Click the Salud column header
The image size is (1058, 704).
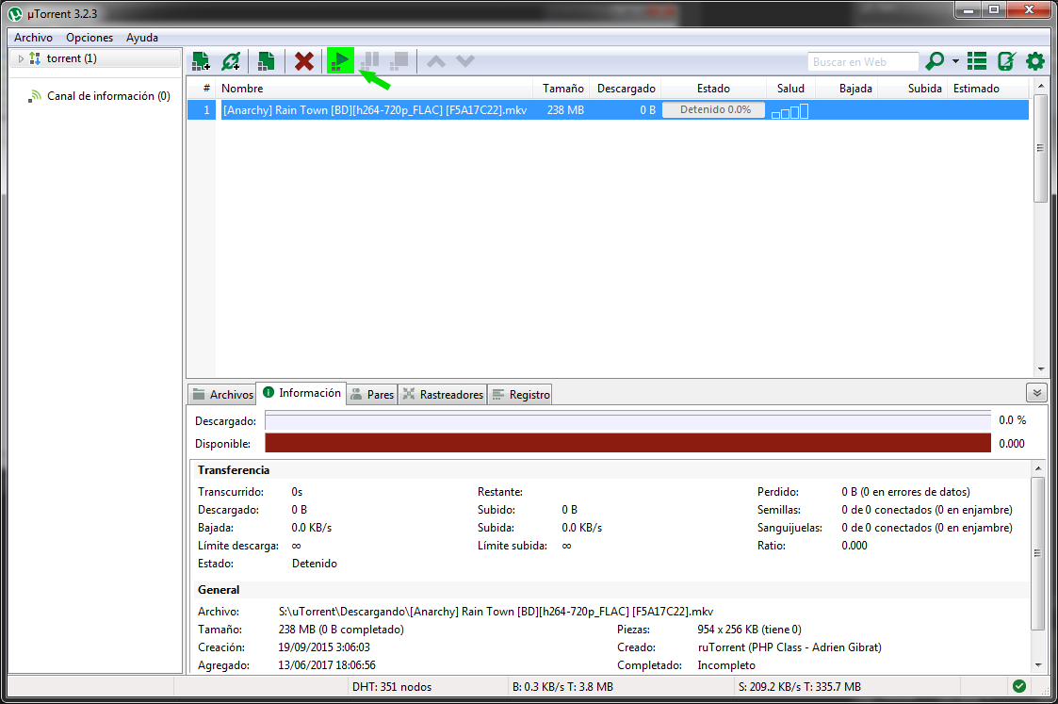pos(789,88)
